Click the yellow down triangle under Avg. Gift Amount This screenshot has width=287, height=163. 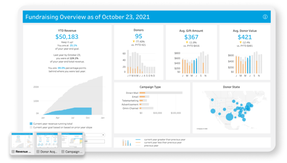(x=186, y=42)
